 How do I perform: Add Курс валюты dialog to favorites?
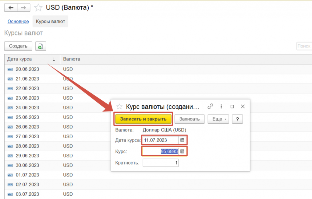[119, 107]
